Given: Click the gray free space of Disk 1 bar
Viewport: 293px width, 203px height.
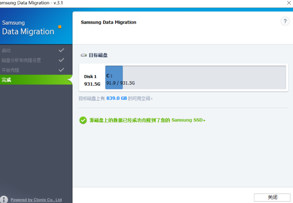Looking at the screenshot, I should tap(204, 77).
